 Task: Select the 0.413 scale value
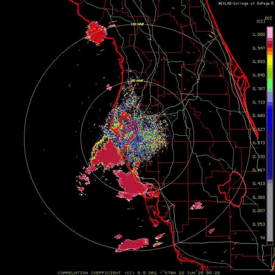(259, 184)
